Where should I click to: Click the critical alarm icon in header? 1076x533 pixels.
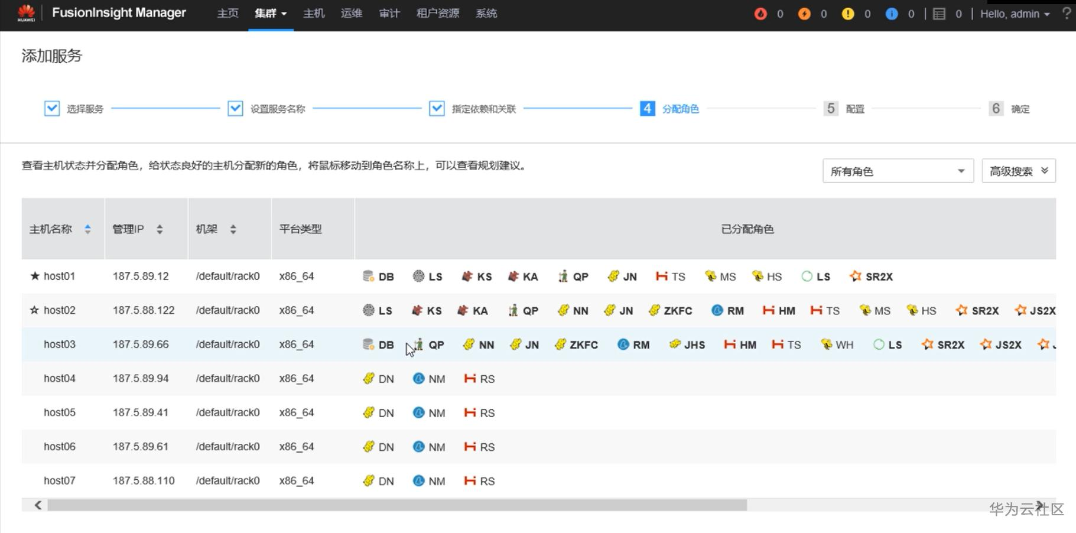(x=760, y=14)
